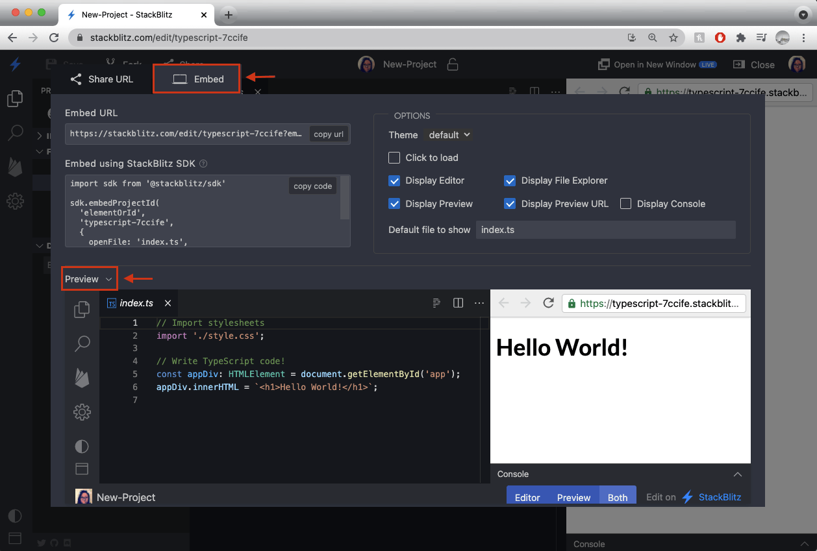
Task: Expand the Console panel chevron in embed preview
Action: [x=737, y=474]
